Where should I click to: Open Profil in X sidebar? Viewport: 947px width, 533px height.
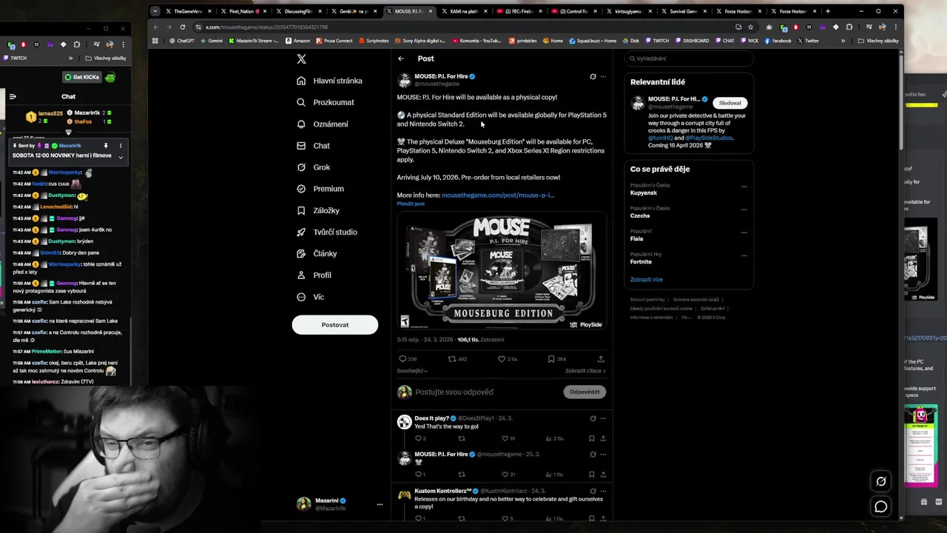313,275
